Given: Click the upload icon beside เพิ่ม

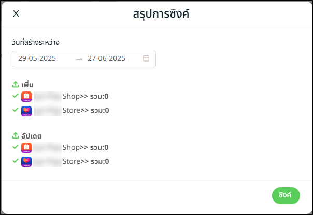Looking at the screenshot, I should [16, 84].
